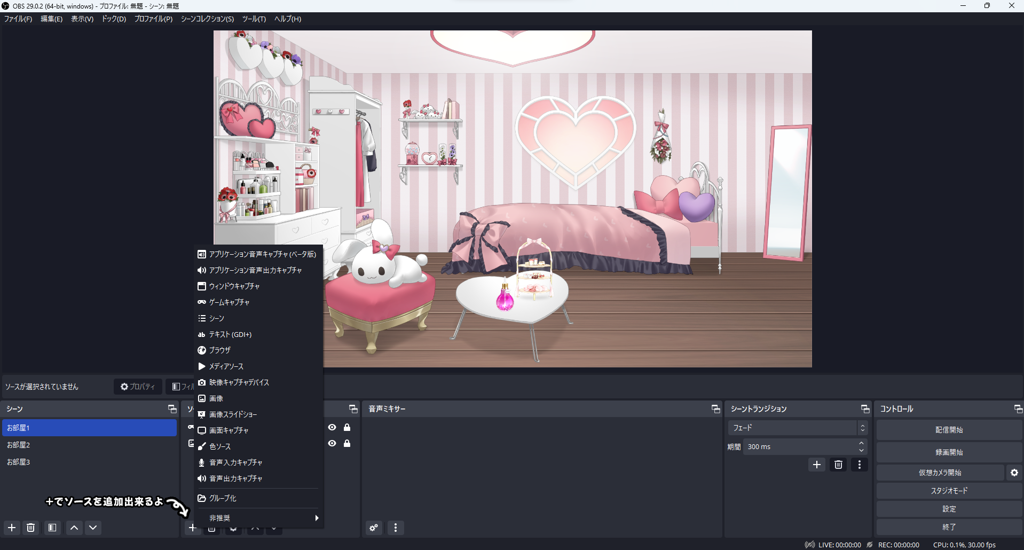Image resolution: width=1024 pixels, height=550 pixels.
Task: Click the 配信開始 button
Action: coord(949,430)
